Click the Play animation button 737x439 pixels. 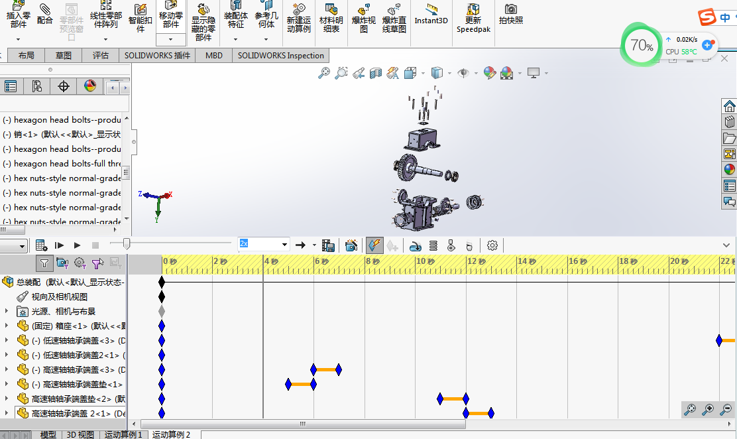77,245
